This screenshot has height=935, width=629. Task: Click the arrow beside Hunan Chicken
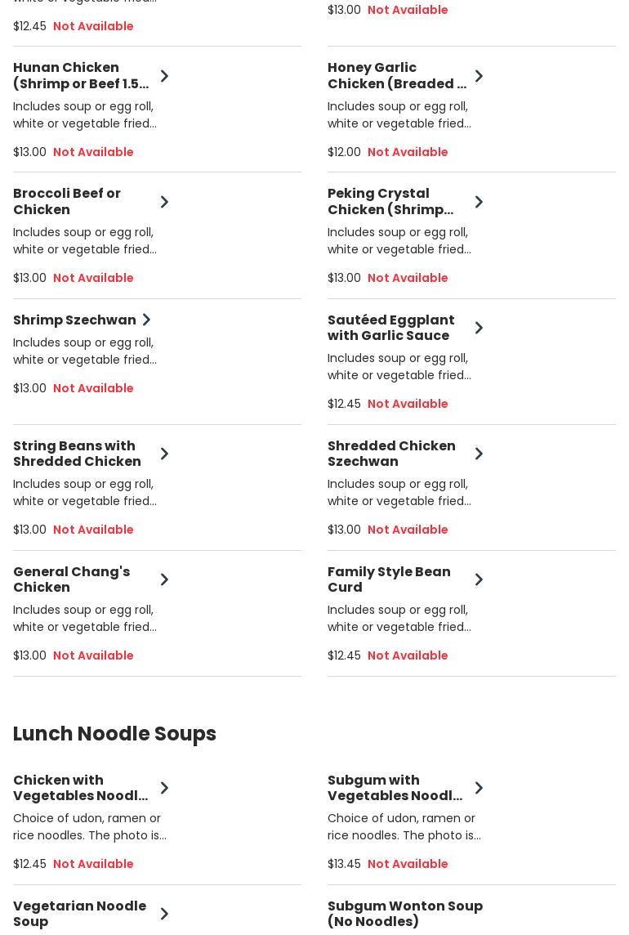pyautogui.click(x=164, y=76)
